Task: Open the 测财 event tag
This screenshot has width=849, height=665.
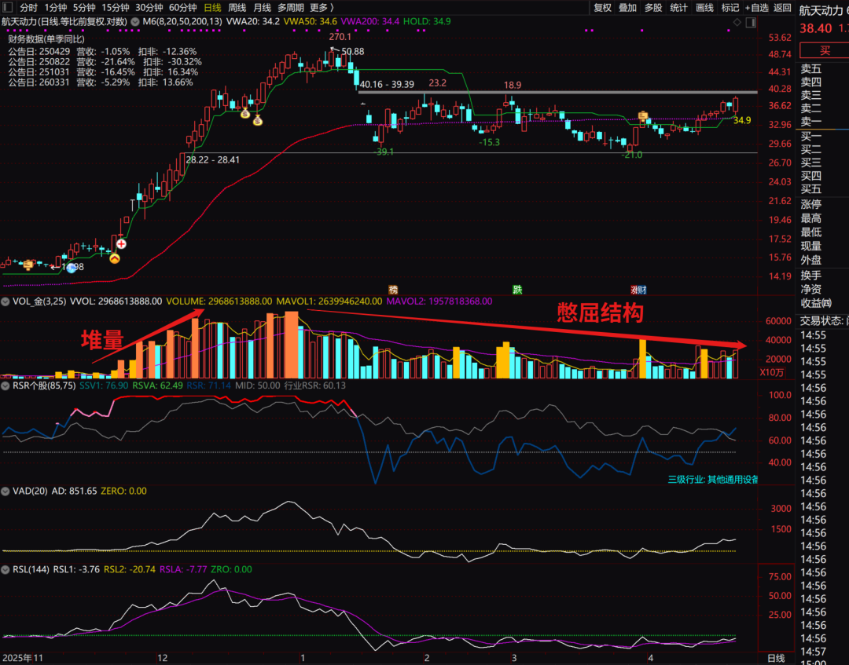Action: tap(639, 290)
